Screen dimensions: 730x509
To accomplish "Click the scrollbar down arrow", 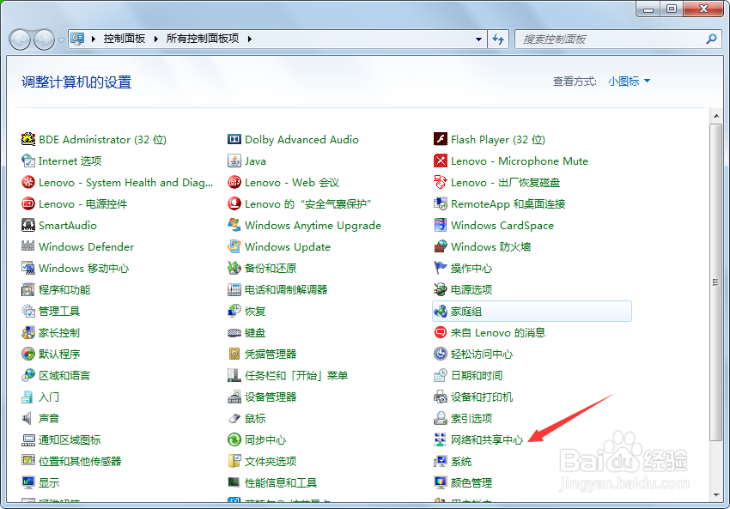I will 716,495.
